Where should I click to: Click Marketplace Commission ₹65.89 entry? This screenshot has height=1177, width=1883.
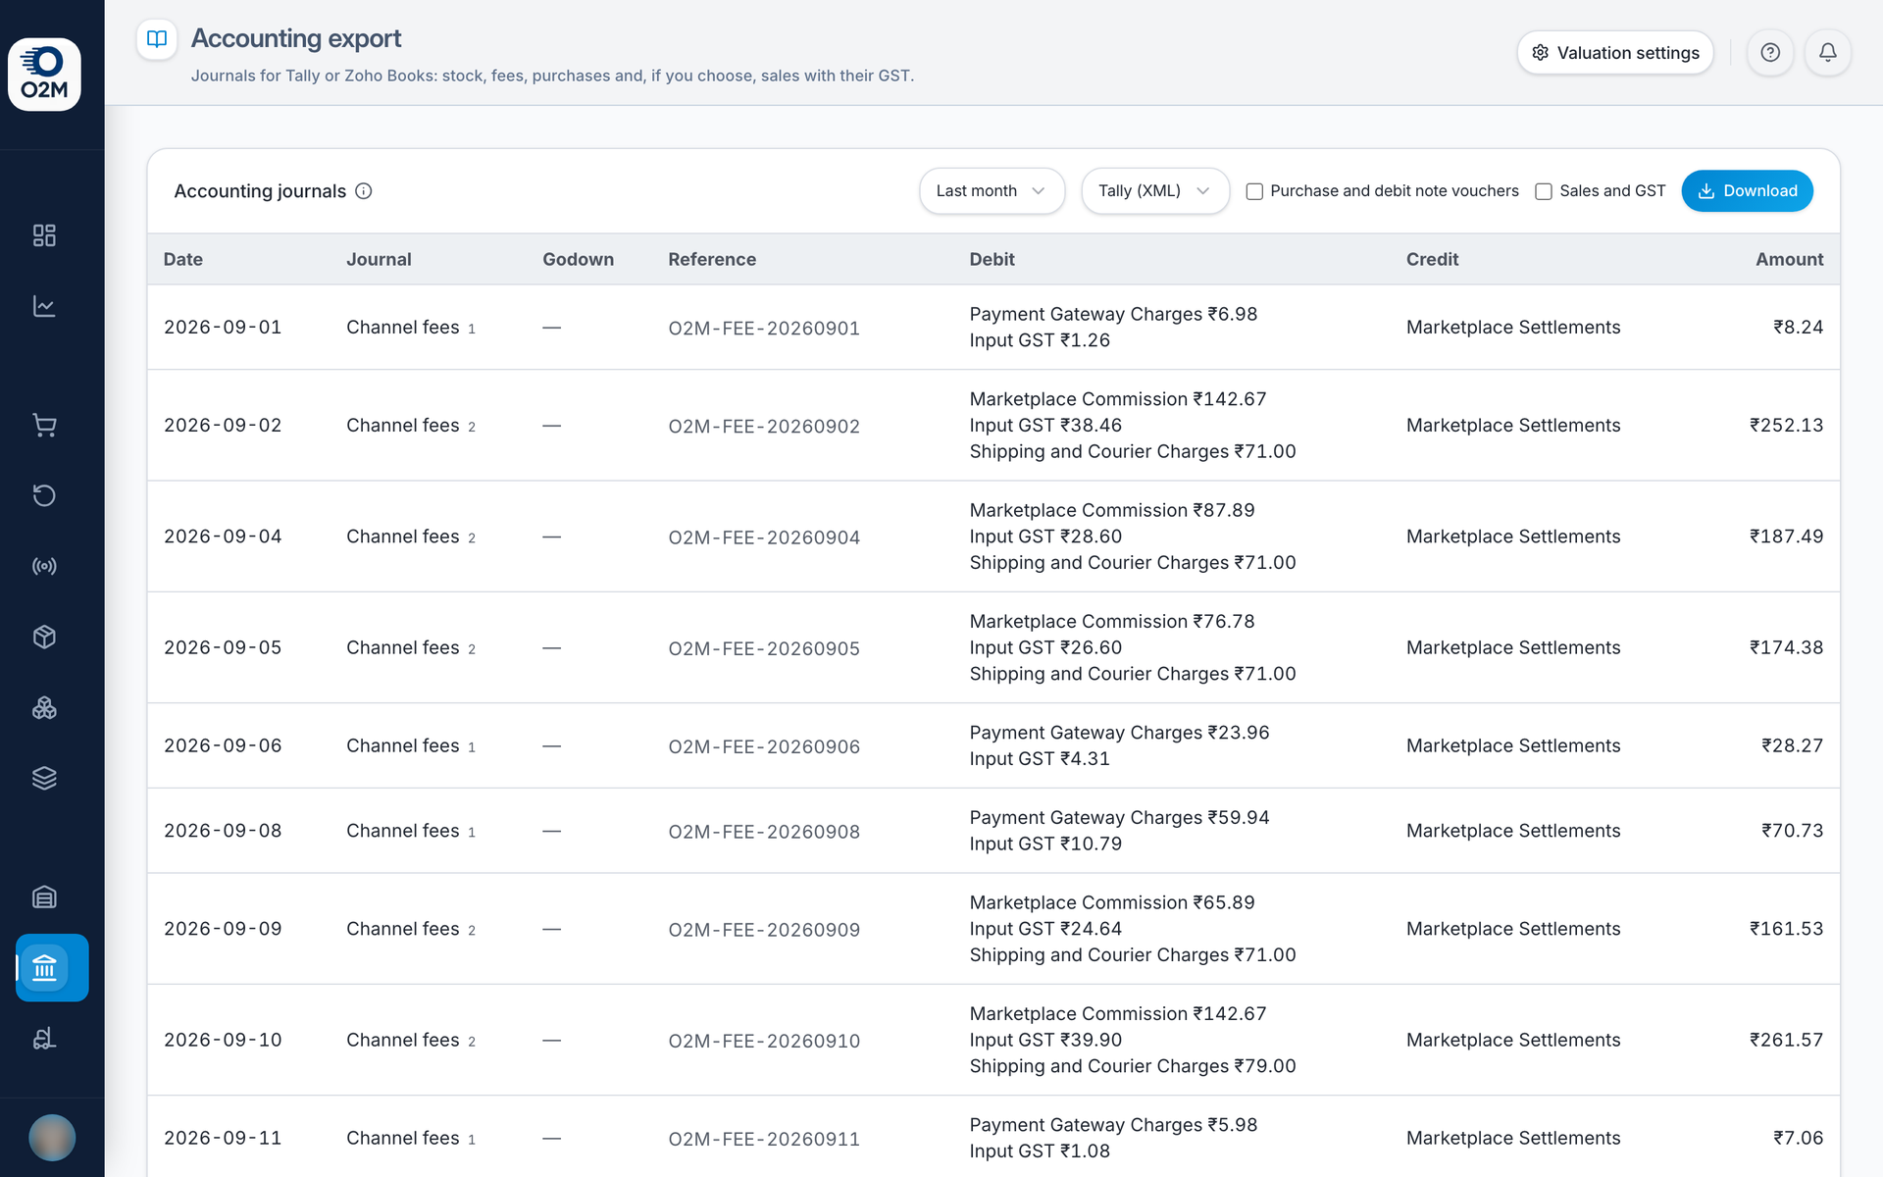coord(1112,902)
